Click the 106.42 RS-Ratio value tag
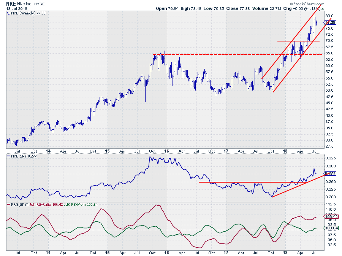Screen dimensions: 342x256 coord(330,218)
